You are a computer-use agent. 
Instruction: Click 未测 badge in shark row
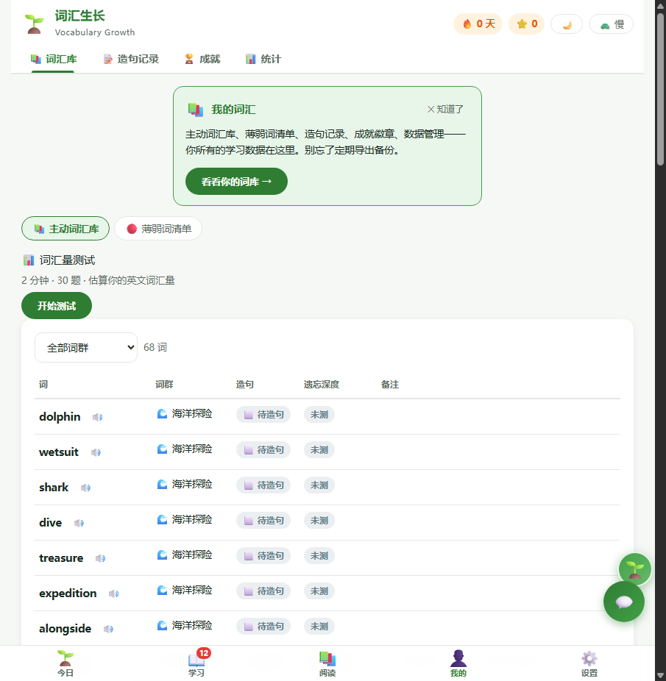coord(319,485)
